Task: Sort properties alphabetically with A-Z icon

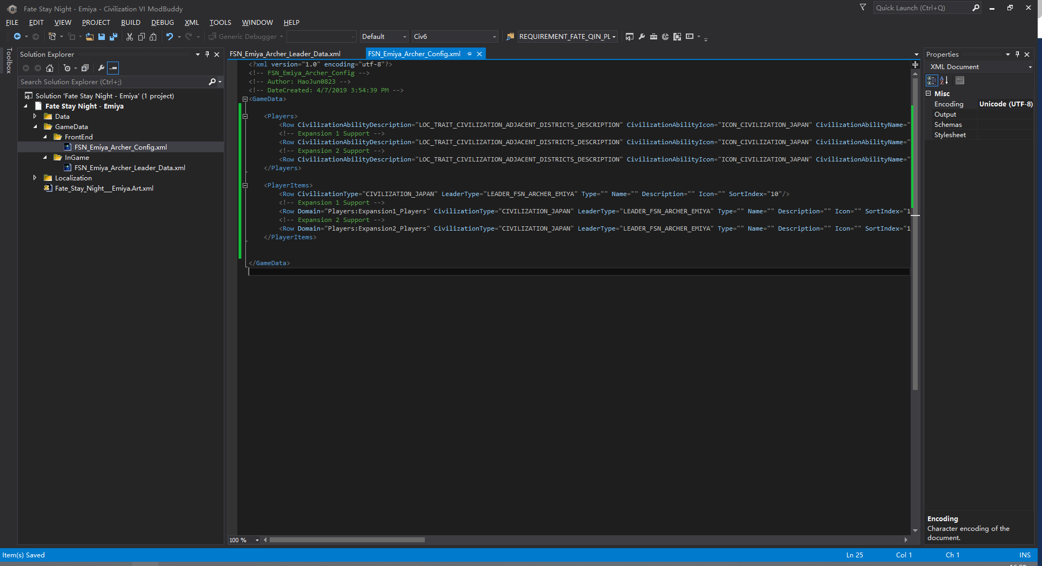Action: 944,80
